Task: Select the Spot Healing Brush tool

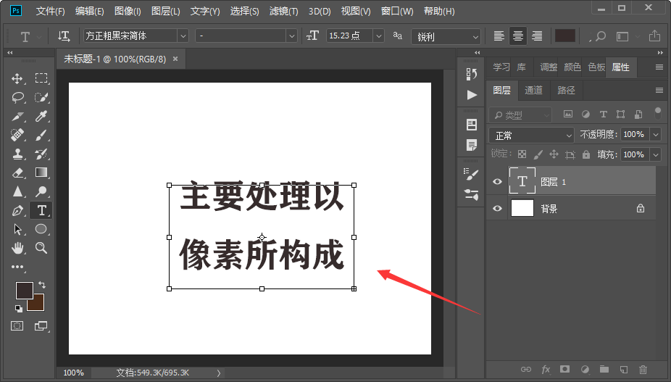Action: tap(17, 135)
